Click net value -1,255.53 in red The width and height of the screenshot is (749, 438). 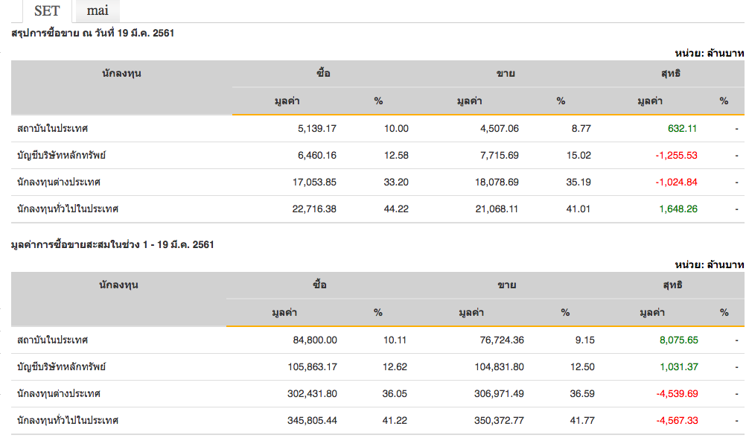[676, 155]
